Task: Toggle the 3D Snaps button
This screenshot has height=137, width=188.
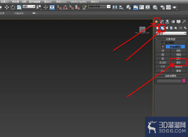Action: 59,7
